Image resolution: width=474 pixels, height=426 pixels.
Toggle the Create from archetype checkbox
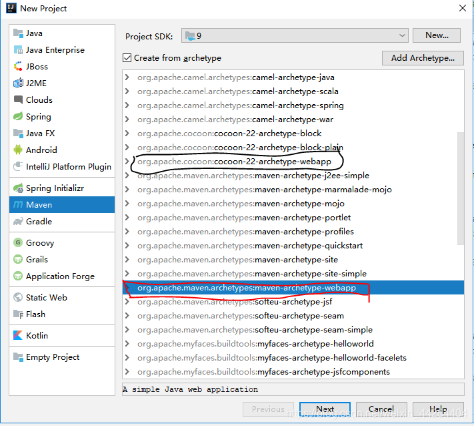point(127,58)
